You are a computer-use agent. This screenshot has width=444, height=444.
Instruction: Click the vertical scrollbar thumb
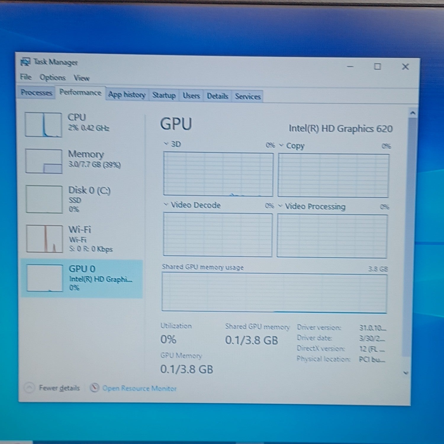409,237
